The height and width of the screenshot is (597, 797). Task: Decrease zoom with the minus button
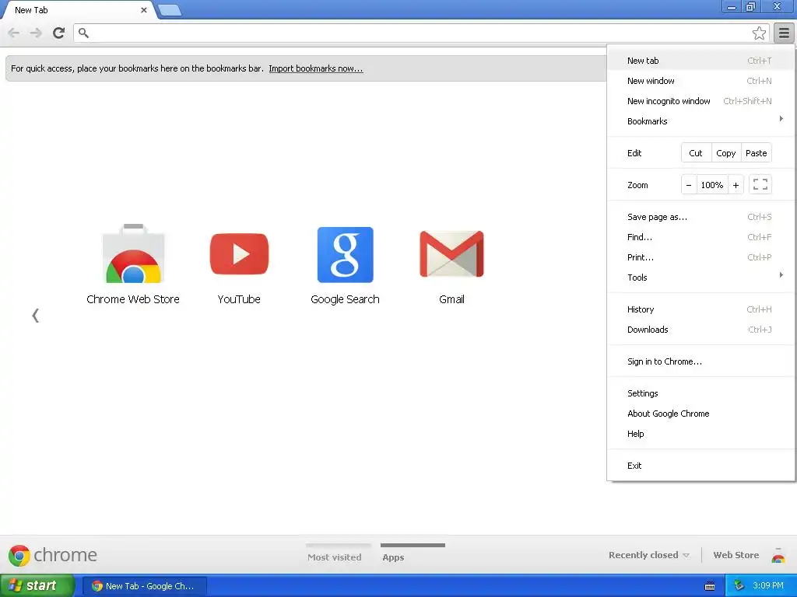(x=688, y=185)
